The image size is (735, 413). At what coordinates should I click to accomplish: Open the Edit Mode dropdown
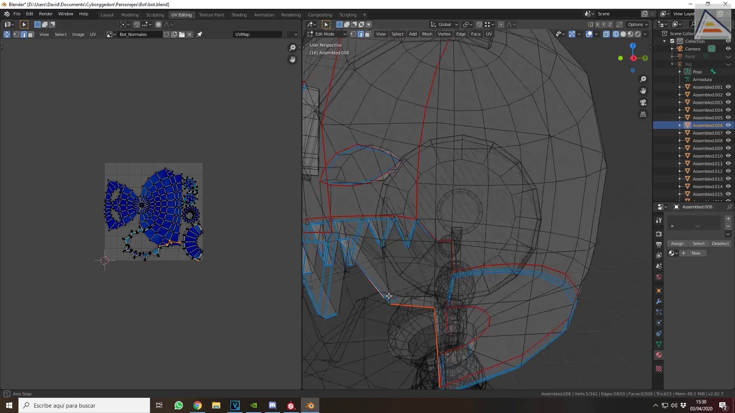point(327,34)
